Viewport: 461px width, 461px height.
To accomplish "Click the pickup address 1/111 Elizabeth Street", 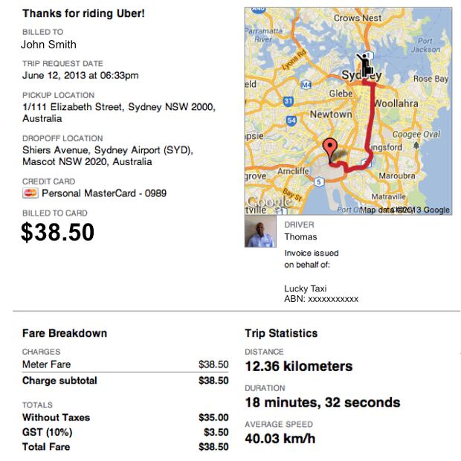I will (119, 112).
